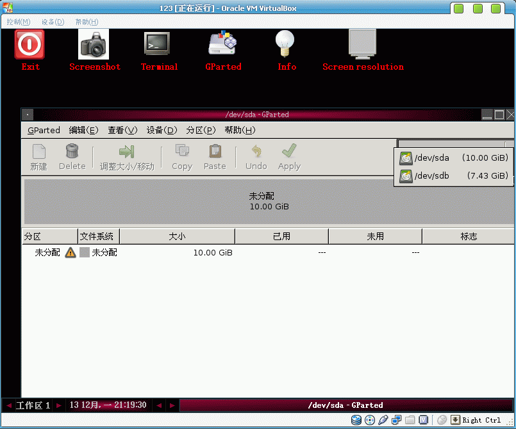Click the left workspace arrow before 工作区 1
The height and width of the screenshot is (429, 516).
tap(9, 406)
